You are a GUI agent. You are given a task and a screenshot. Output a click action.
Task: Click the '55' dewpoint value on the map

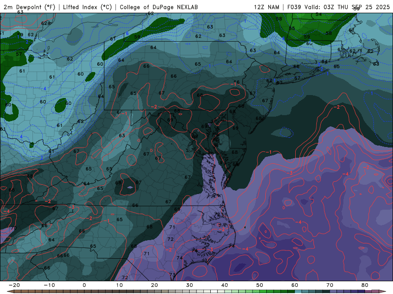[292, 28]
